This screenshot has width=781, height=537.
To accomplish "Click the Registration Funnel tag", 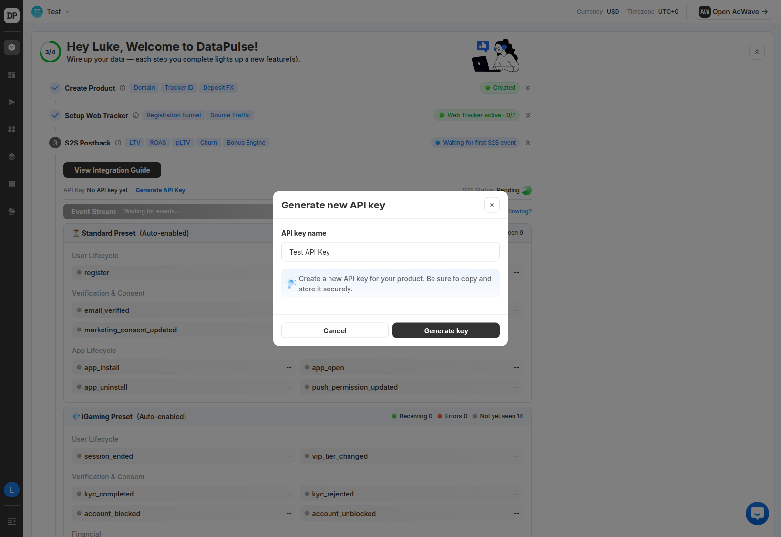I will point(174,115).
